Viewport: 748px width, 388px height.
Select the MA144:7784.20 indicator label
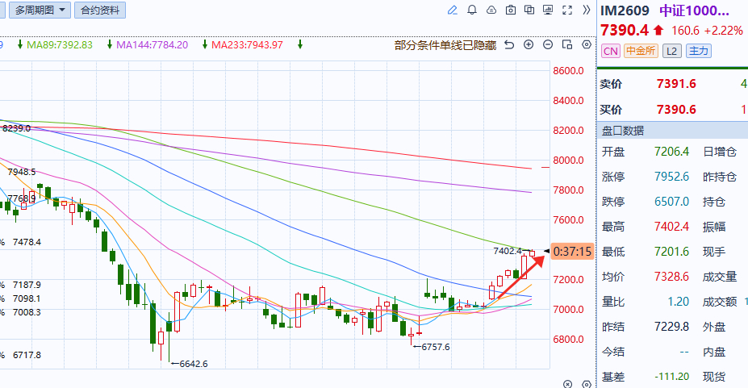(x=153, y=45)
